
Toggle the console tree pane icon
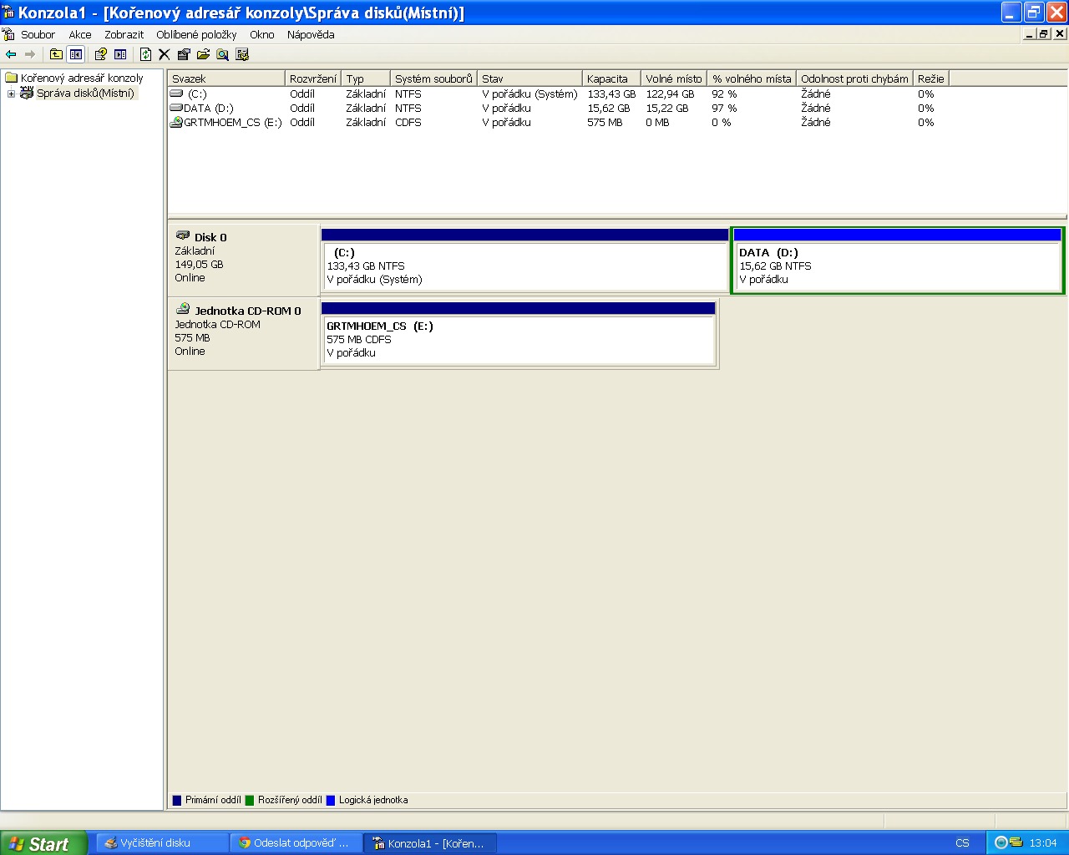(75, 54)
